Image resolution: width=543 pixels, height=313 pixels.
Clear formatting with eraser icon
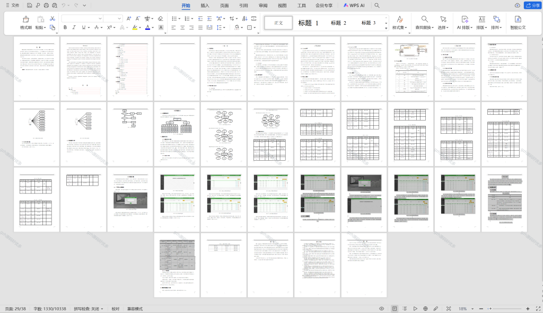tap(160, 19)
